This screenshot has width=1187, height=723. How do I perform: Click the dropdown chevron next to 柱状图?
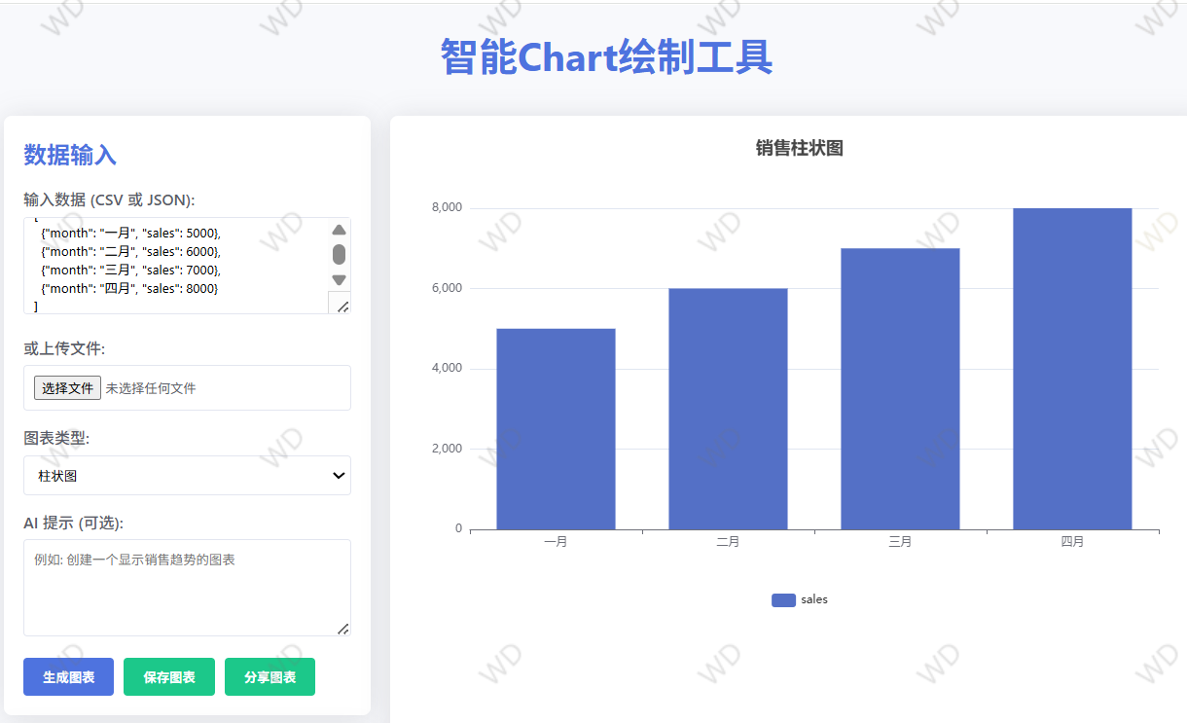tap(338, 475)
